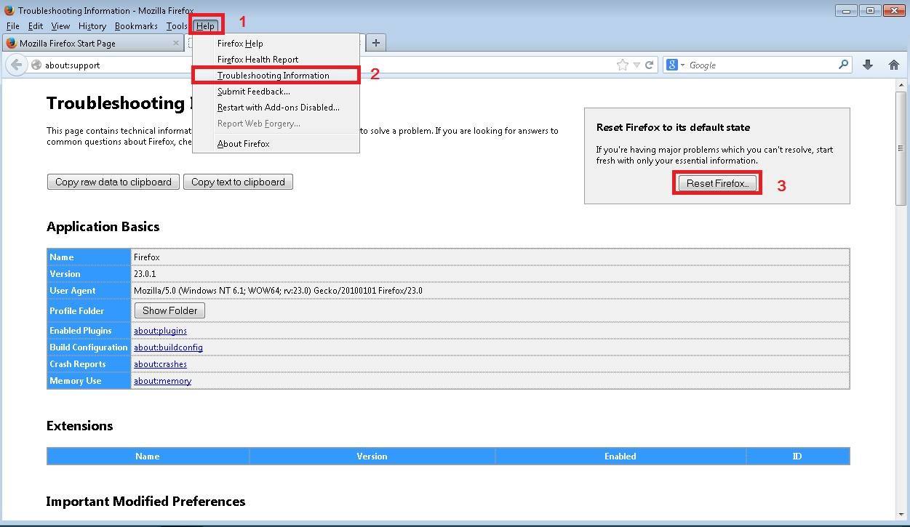This screenshot has width=910, height=527.
Task: Click the magnifying glass search icon
Action: (843, 65)
